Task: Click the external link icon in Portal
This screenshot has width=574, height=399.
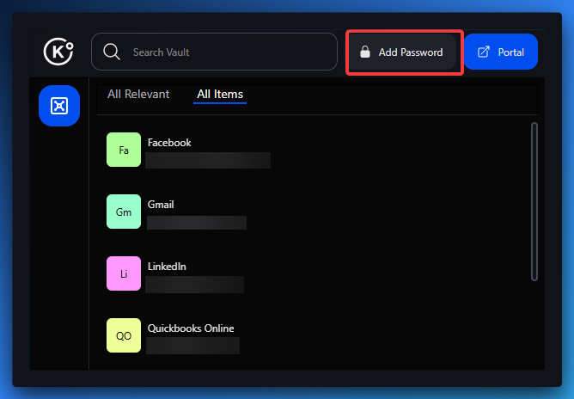Action: [x=484, y=52]
